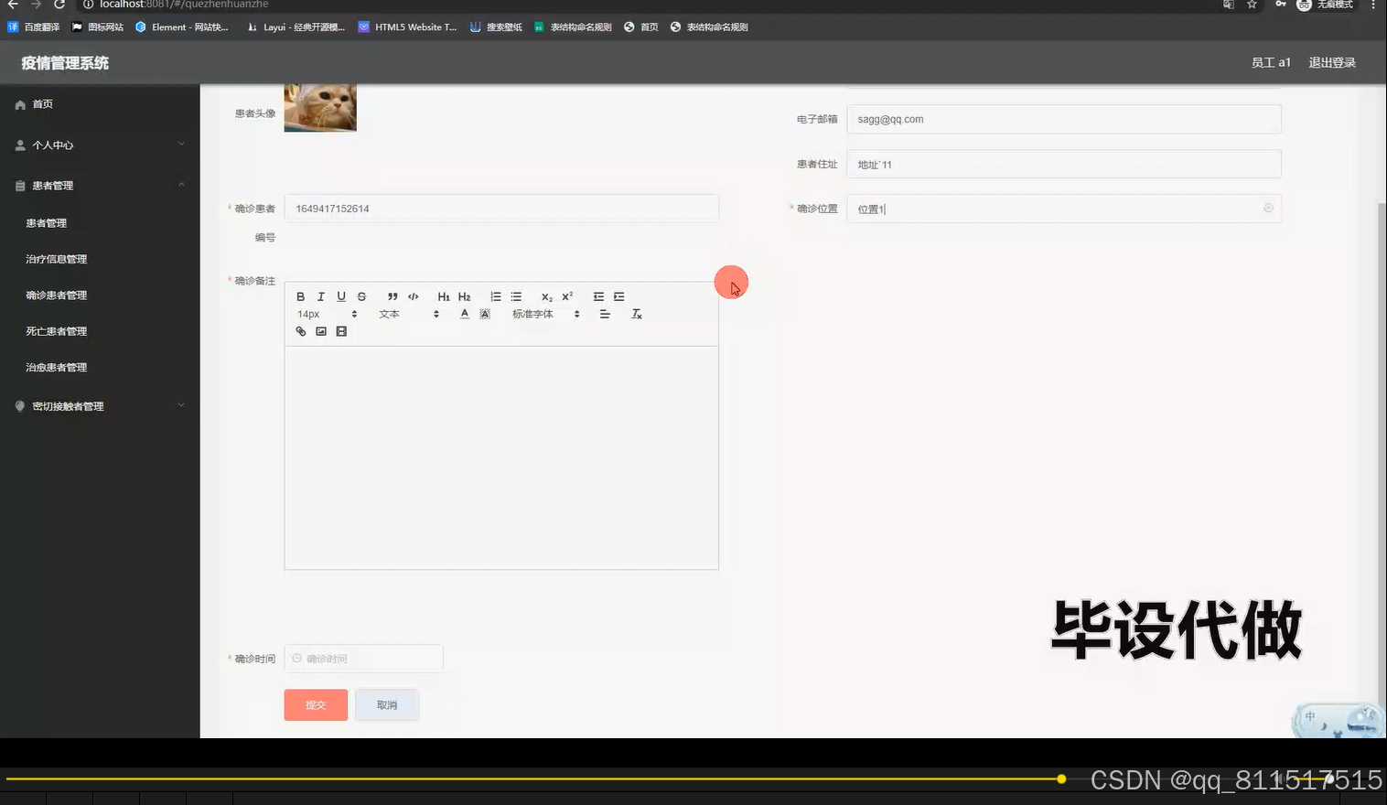Apply Heading 1 style

(444, 296)
